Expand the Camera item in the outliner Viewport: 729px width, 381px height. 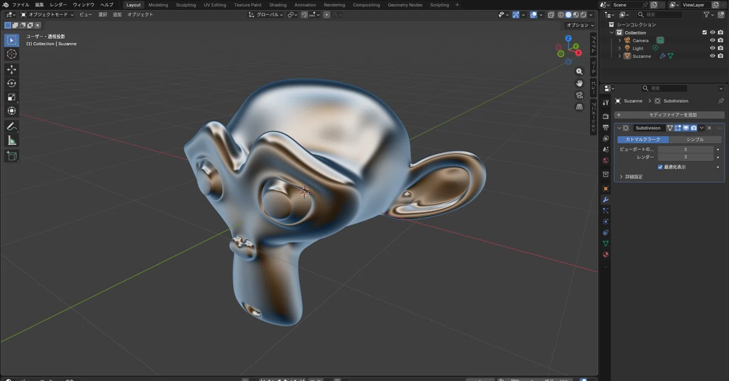pos(620,40)
